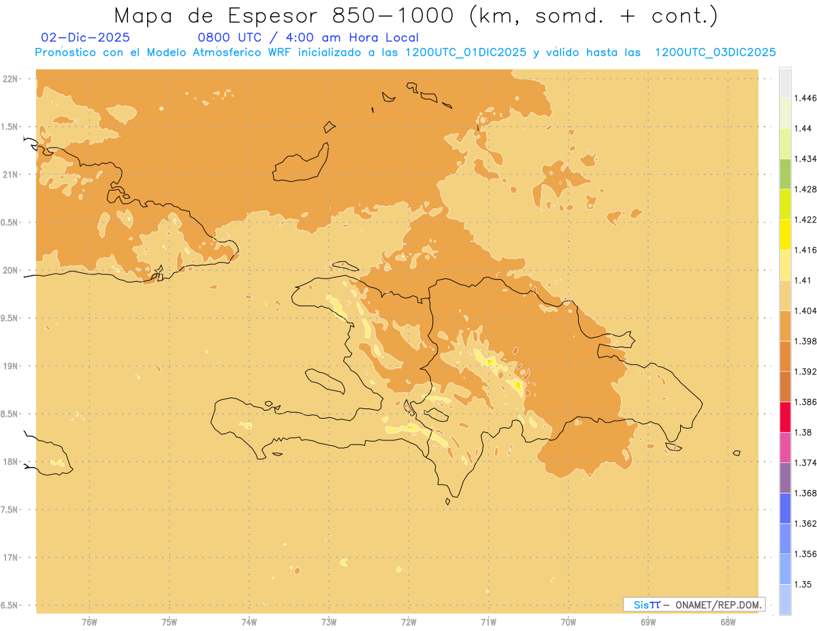Select the gray swatch above the 1.446 value
817x631 pixels.
click(785, 82)
